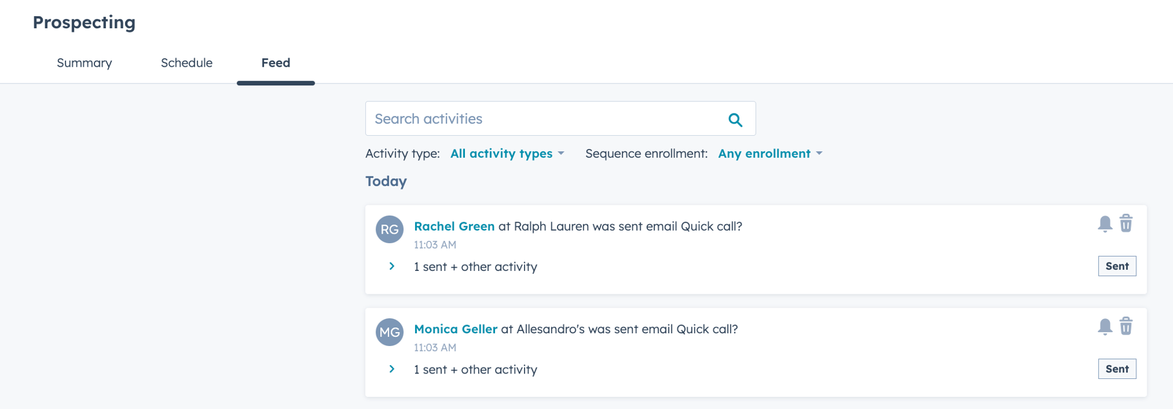This screenshot has width=1173, height=409.
Task: Click bell icon on Rachel Green activity
Action: [1104, 223]
